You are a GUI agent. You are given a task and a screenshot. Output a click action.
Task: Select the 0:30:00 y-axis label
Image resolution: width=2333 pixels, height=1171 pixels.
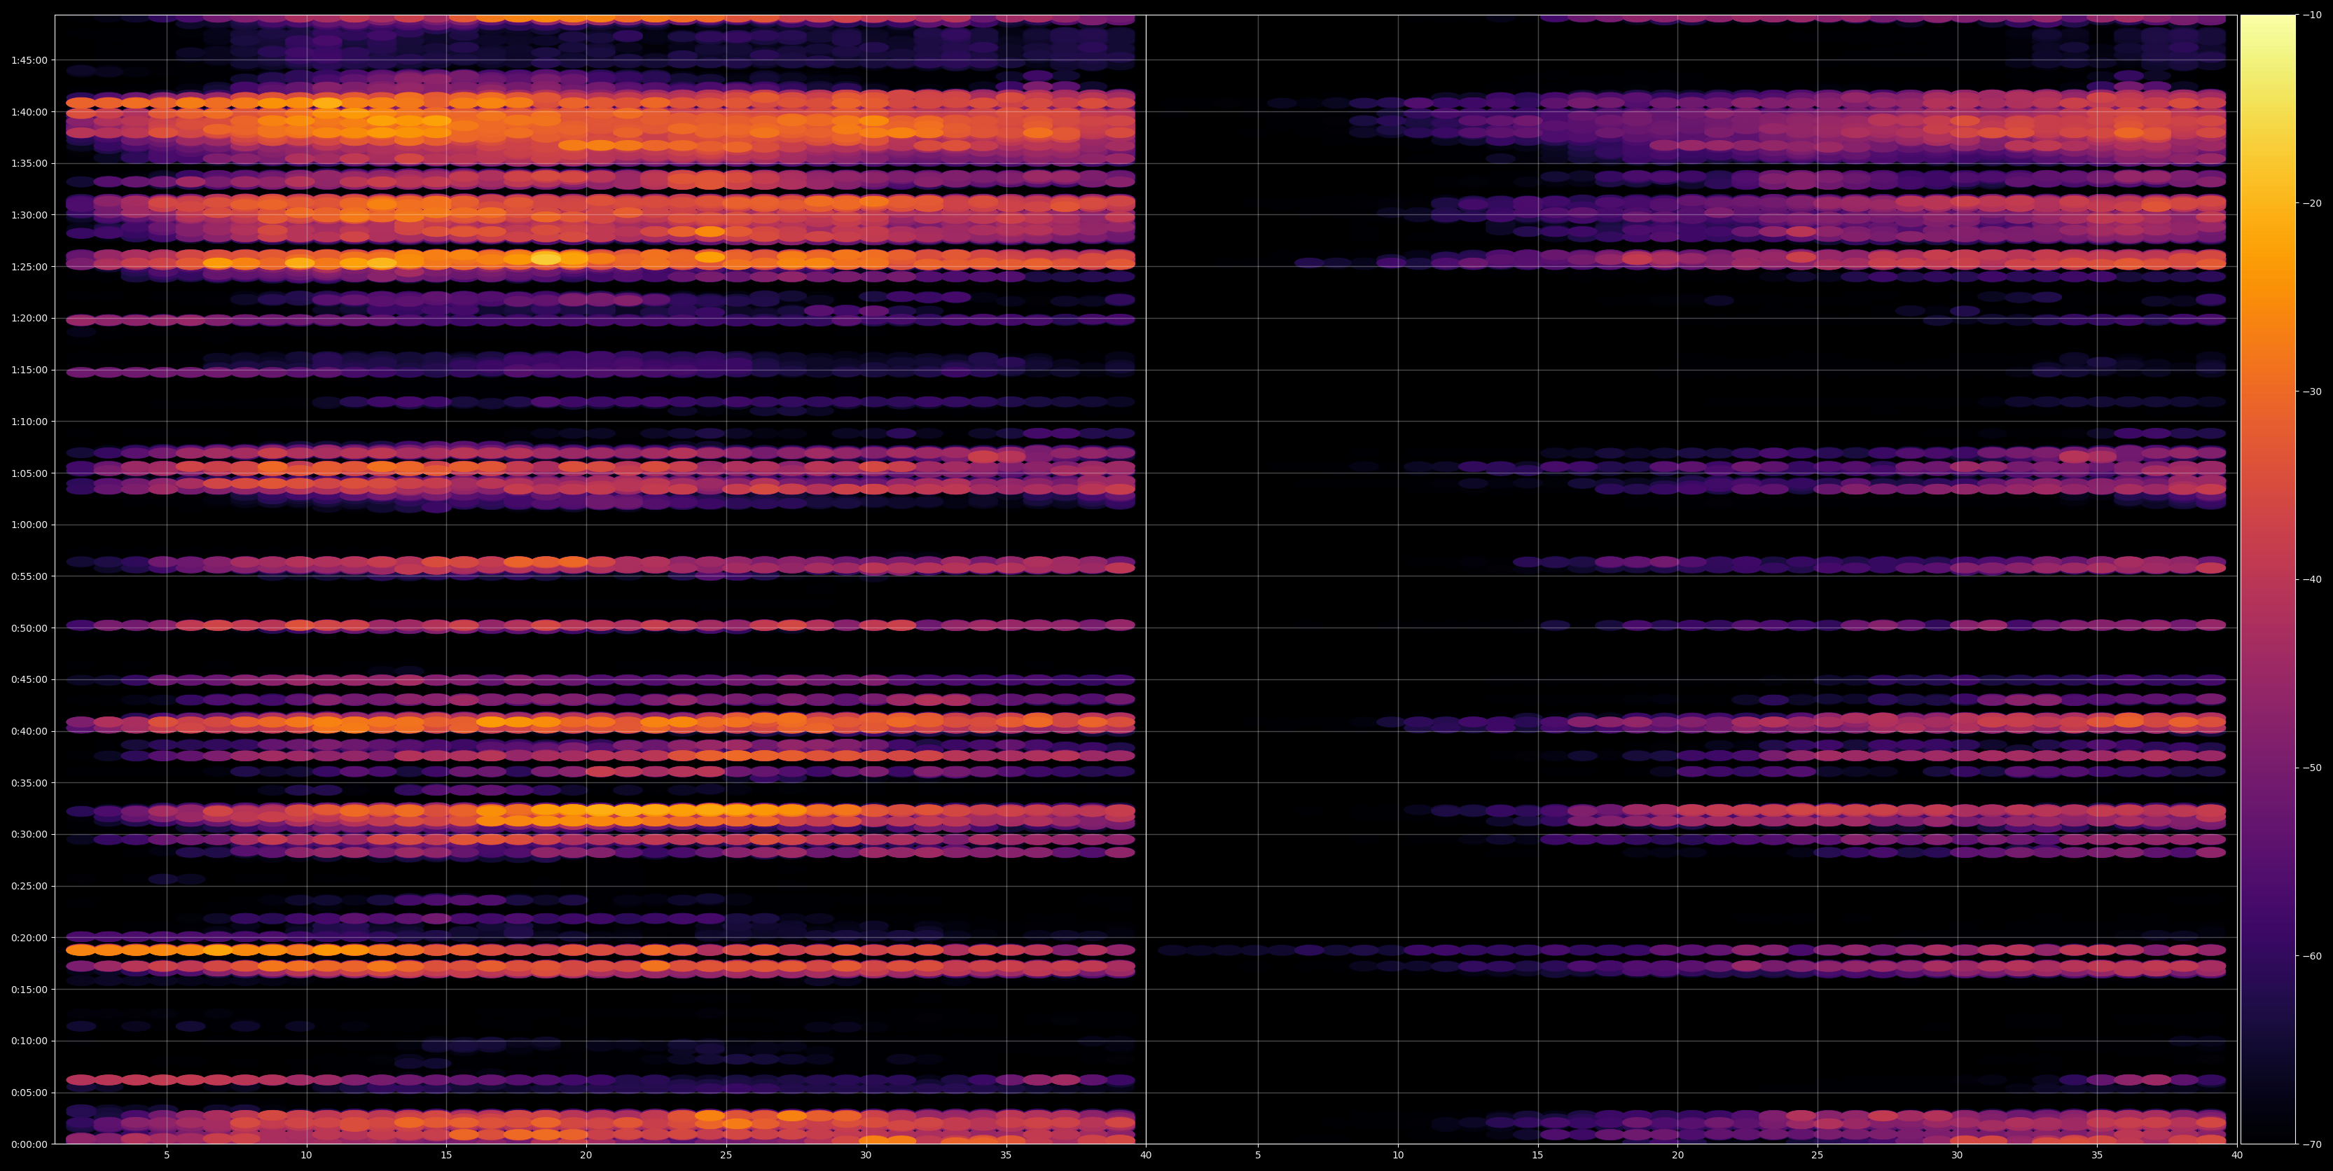pos(29,835)
